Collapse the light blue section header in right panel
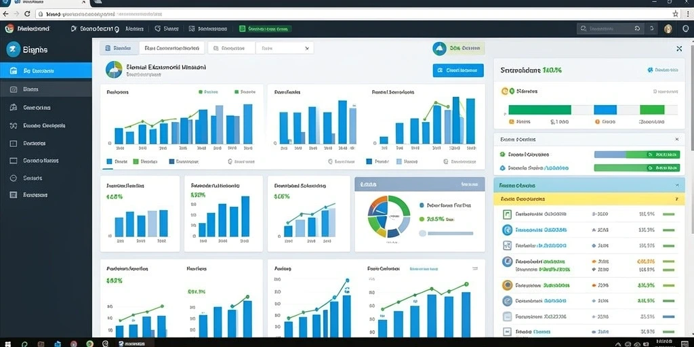 click(x=585, y=185)
